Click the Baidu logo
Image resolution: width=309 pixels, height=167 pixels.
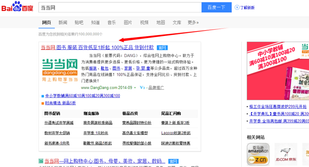pos(17,7)
